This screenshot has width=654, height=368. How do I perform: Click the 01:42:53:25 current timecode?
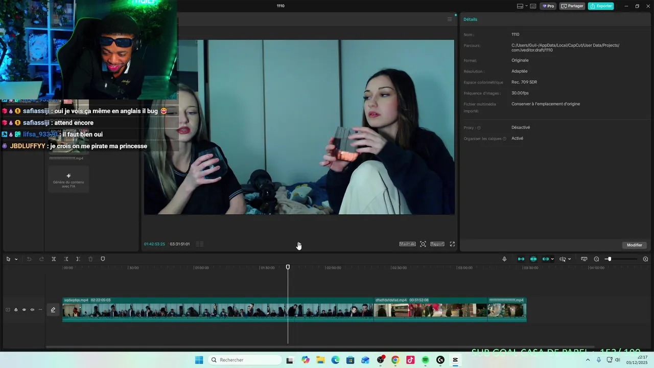click(x=154, y=244)
